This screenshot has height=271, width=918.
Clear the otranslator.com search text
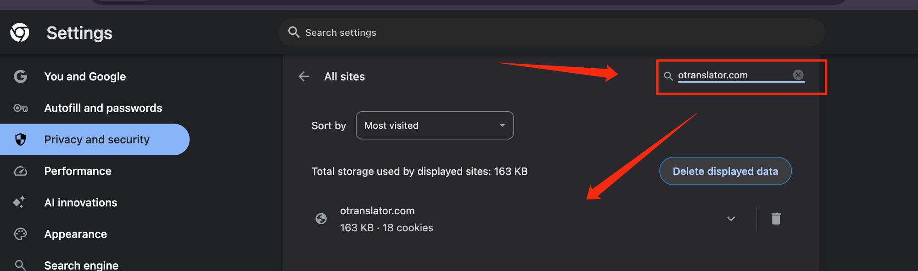[x=798, y=75]
